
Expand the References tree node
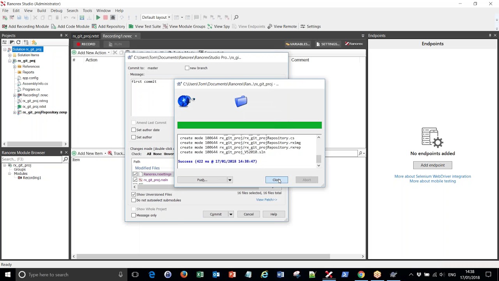coord(15,67)
